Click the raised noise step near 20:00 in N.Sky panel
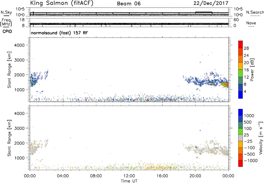Image resolution: width=264 pixels, height=183 pixels. 204,12
